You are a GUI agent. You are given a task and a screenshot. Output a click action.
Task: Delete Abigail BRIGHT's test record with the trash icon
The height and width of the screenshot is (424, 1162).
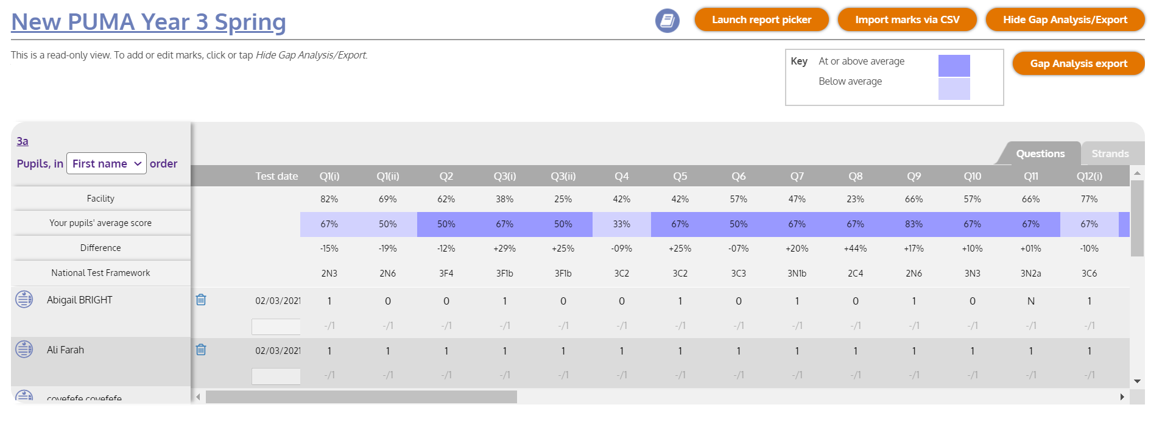pos(201,300)
